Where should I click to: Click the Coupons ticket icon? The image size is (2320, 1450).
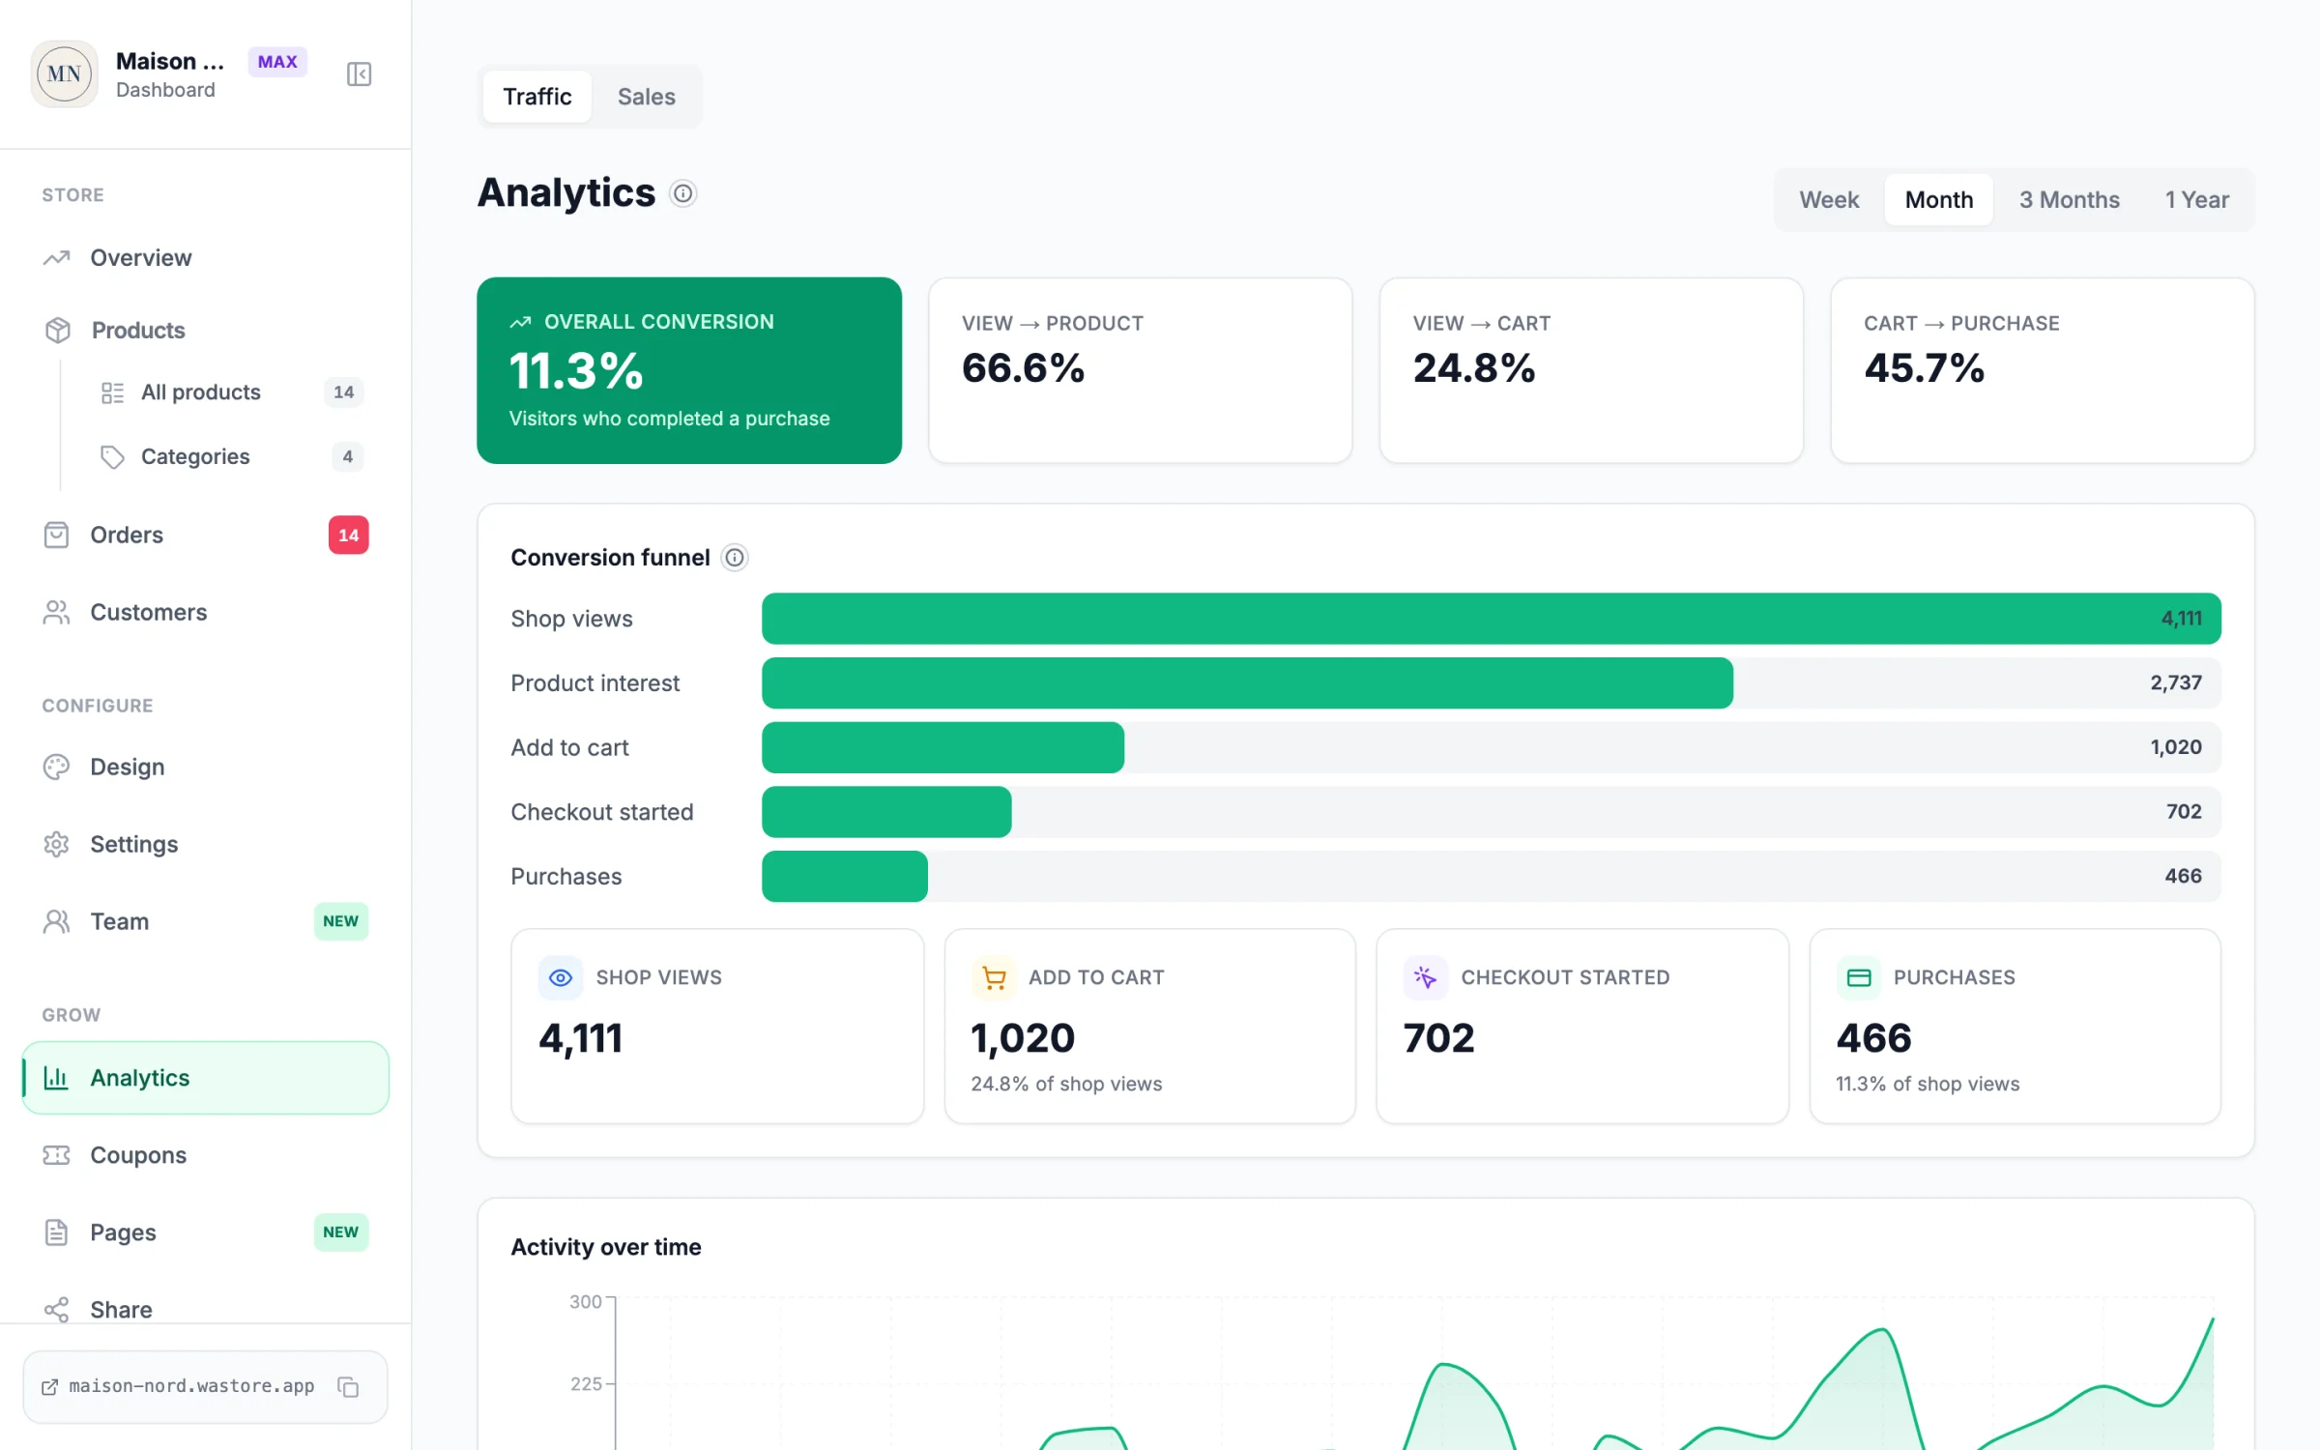[x=56, y=1155]
